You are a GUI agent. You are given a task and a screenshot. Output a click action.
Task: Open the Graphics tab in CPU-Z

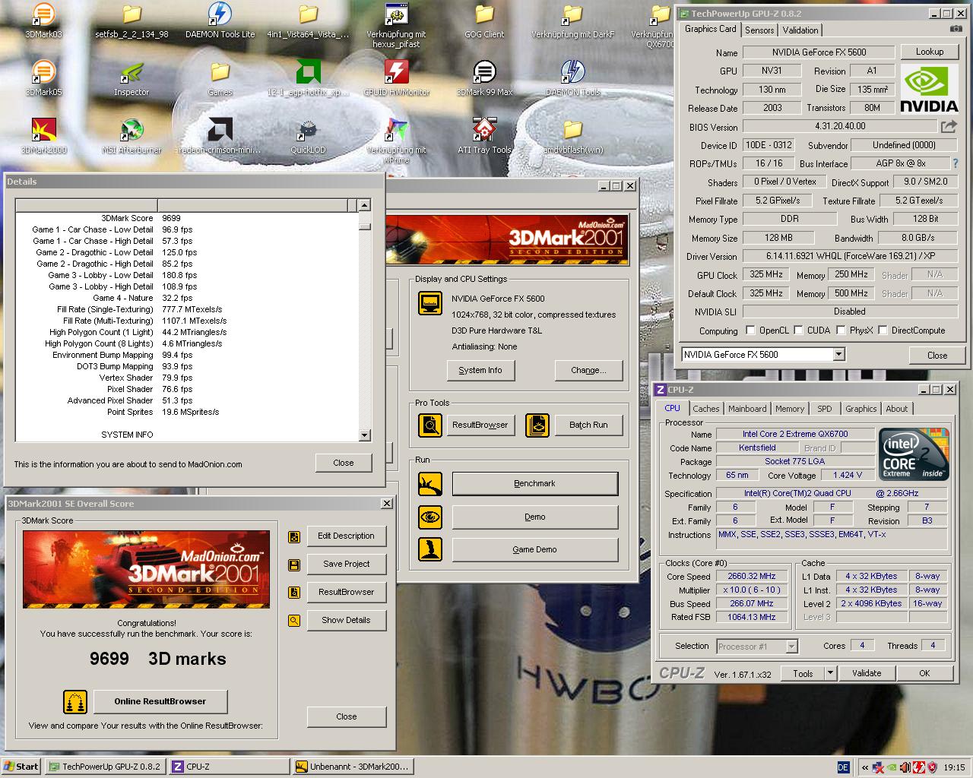861,409
